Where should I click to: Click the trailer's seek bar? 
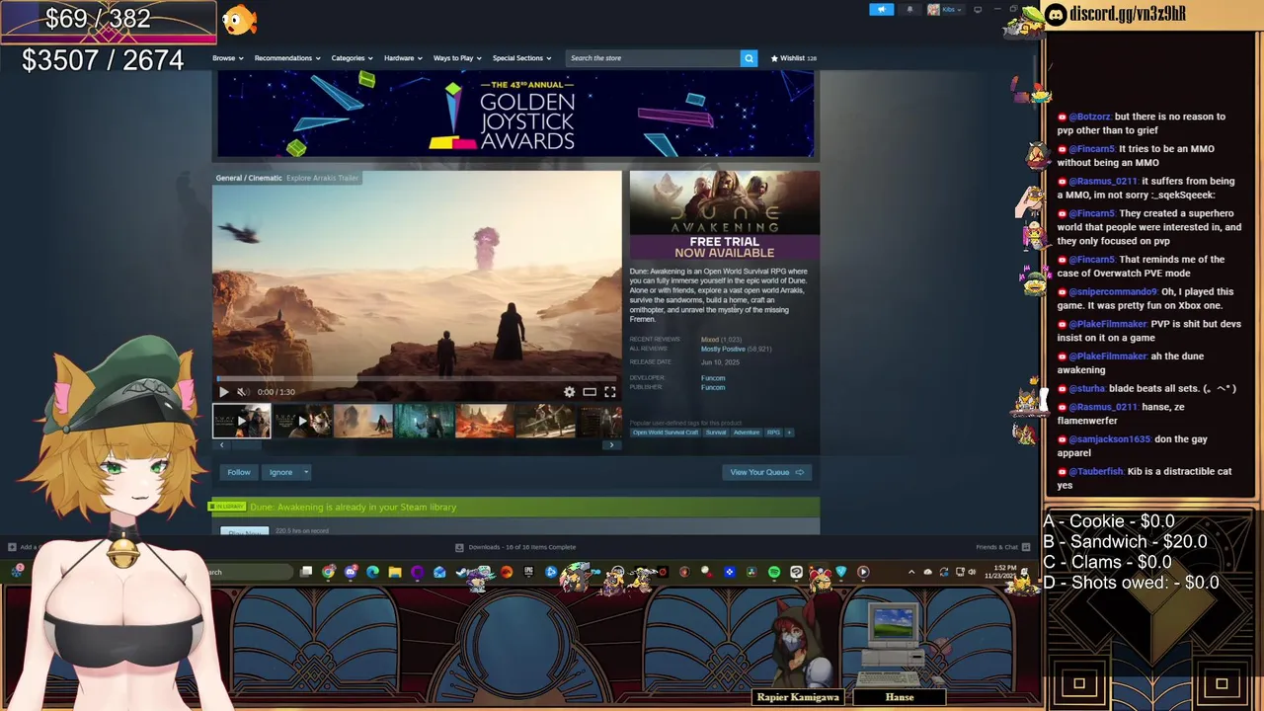[x=417, y=378]
